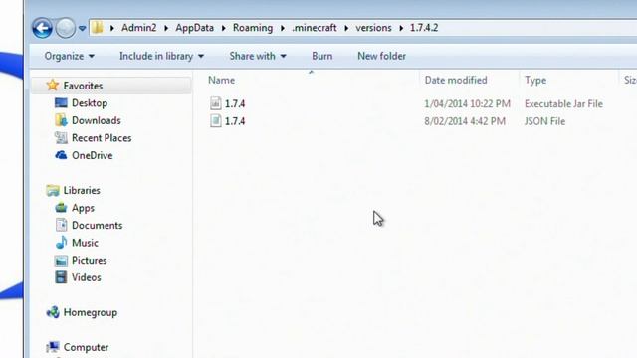This screenshot has height=358, width=637.
Task: Click .minecraft in the address path
Action: (315, 28)
